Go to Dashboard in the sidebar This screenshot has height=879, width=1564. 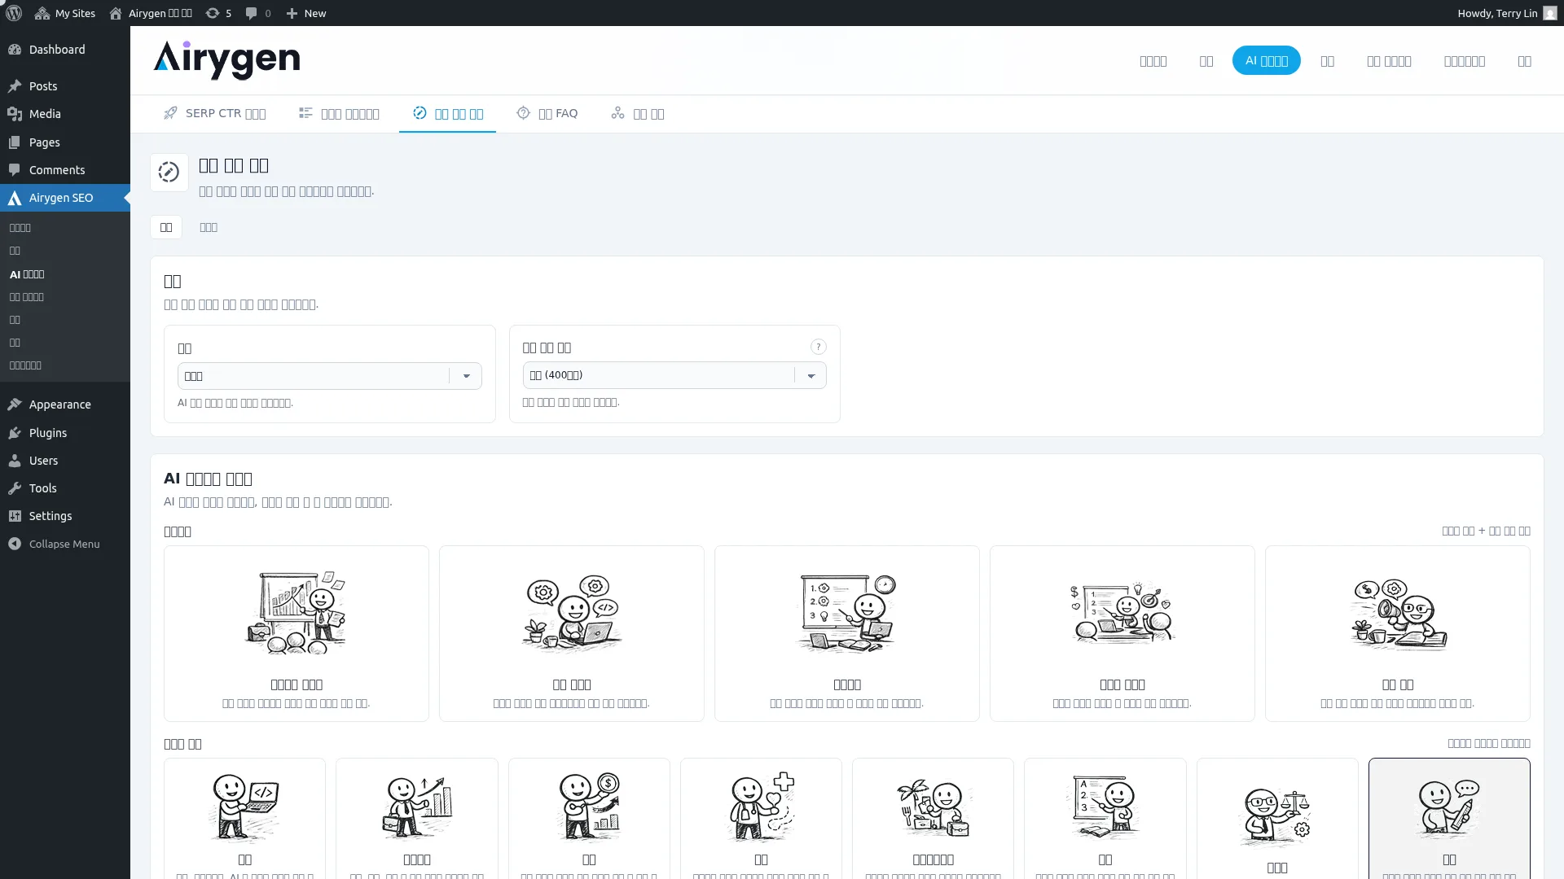(x=65, y=50)
